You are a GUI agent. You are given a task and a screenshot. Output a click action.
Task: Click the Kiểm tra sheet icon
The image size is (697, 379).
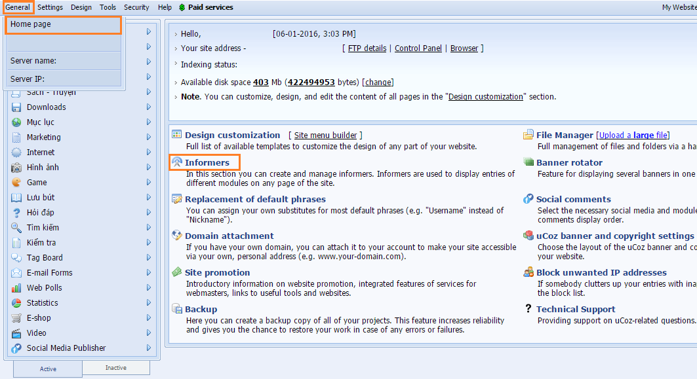[16, 243]
